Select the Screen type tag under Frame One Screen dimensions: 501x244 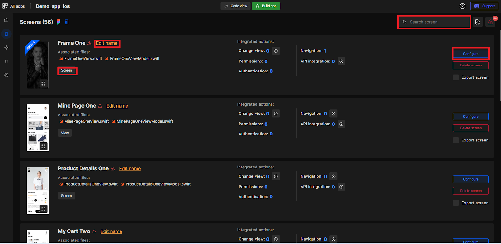67,71
